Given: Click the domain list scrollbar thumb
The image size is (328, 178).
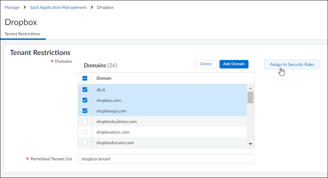Looking at the screenshot, I should point(250,97).
